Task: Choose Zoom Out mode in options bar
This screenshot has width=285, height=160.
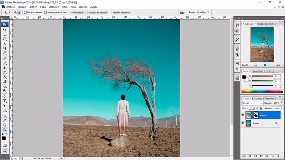Action: click(x=19, y=13)
